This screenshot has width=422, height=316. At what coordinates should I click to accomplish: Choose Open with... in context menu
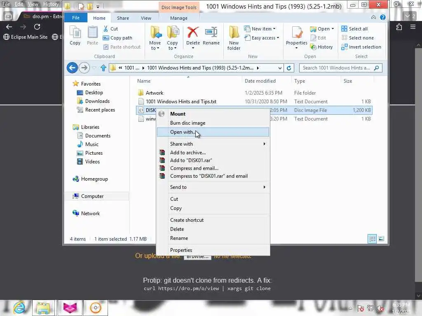pyautogui.click(x=213, y=132)
